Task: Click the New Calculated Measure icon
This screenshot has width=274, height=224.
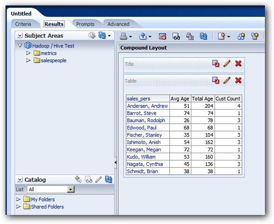Action: (255, 36)
